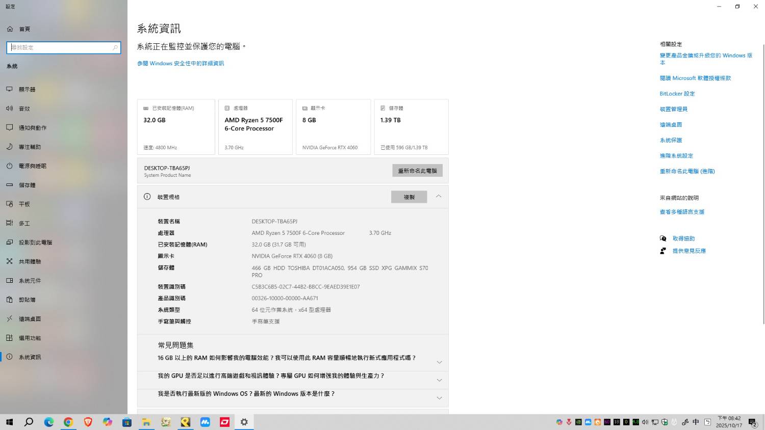This screenshot has height=430, width=765.
Task: Click the 音效 speaker icon in sidebar
Action: tap(9, 108)
